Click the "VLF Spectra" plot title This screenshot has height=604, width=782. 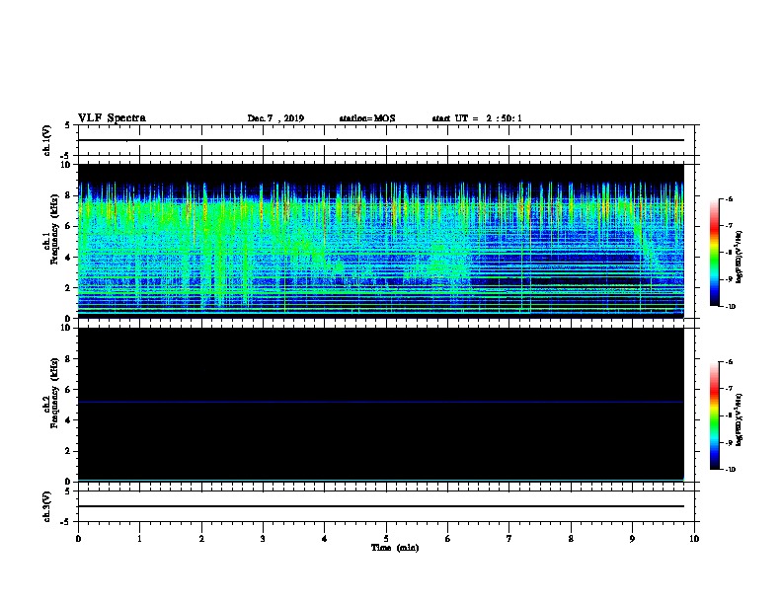click(x=112, y=118)
